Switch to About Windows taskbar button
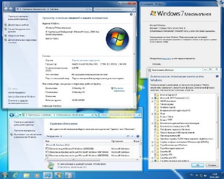This screenshot has width=224, height=179. tap(59, 176)
